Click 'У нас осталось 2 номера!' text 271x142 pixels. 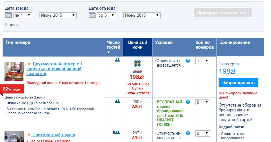49,141
